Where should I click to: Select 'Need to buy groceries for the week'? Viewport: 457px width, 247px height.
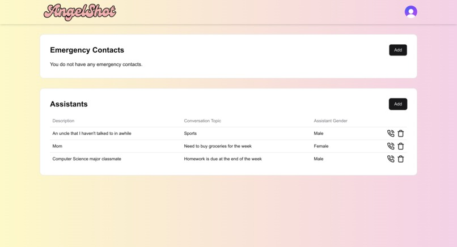coord(218,146)
